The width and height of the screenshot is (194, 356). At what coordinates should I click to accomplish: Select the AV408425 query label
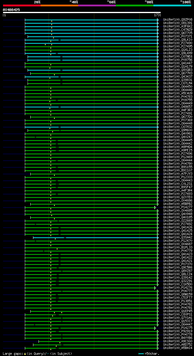[11, 10]
